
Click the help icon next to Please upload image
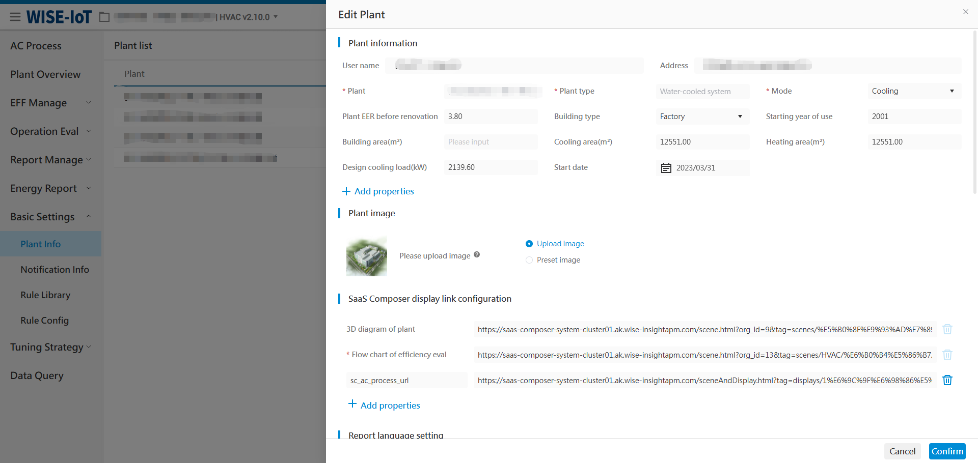click(477, 255)
